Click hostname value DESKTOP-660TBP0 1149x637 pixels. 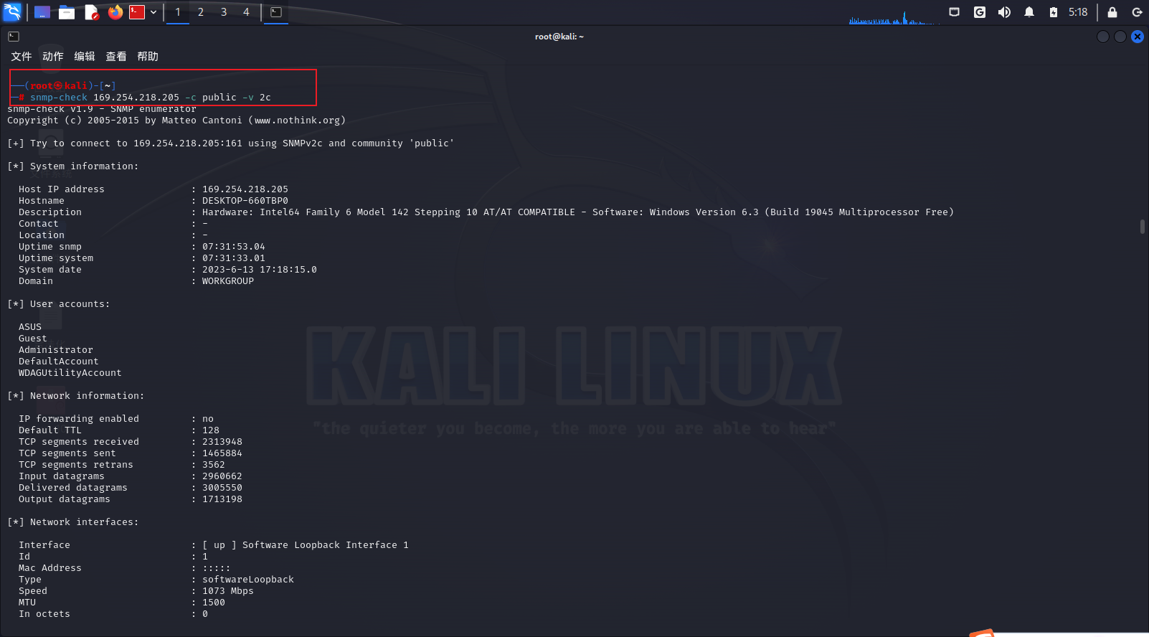(245, 201)
